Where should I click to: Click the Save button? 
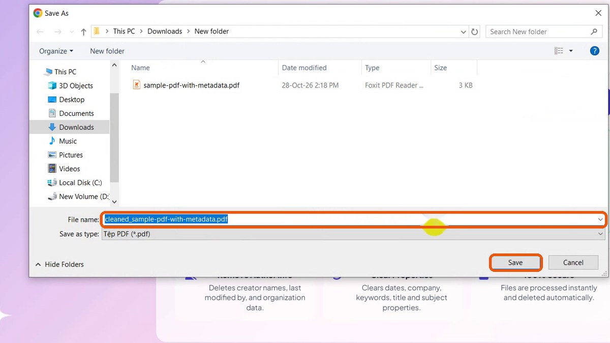coord(515,263)
